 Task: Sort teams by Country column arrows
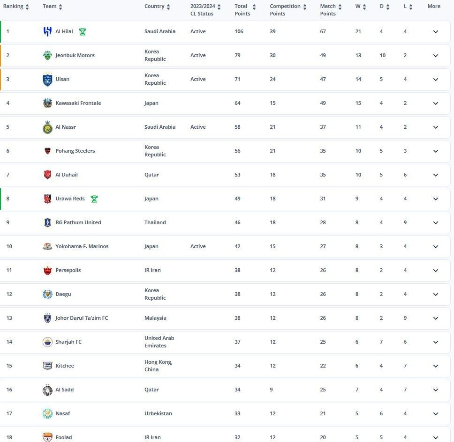click(x=168, y=7)
